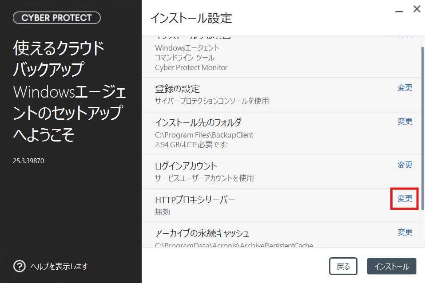
Task: Open the ヘルプを表示します help link
Action: (x=59, y=267)
